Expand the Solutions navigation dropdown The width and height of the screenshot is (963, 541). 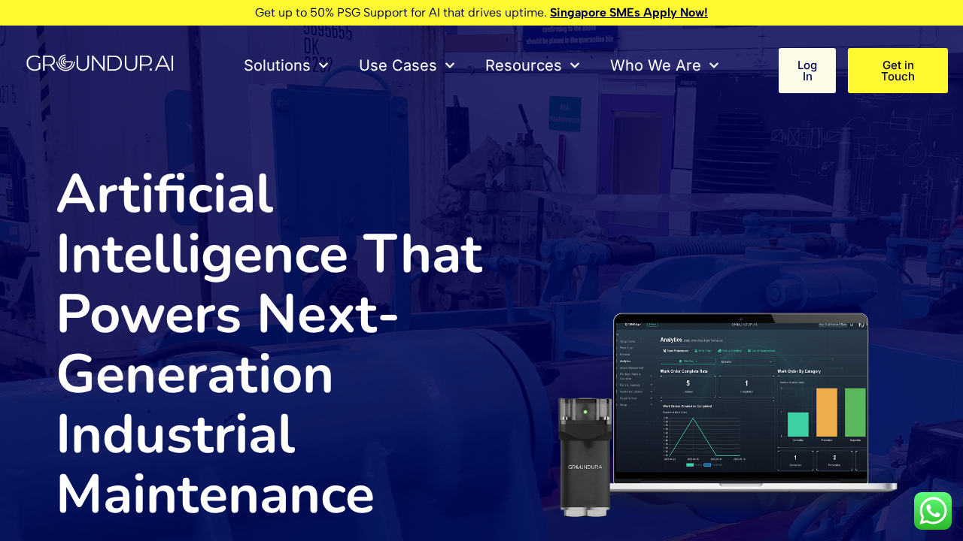coord(286,65)
